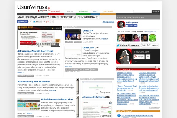Click the Google +1 share button

pyautogui.click(x=47, y=22)
